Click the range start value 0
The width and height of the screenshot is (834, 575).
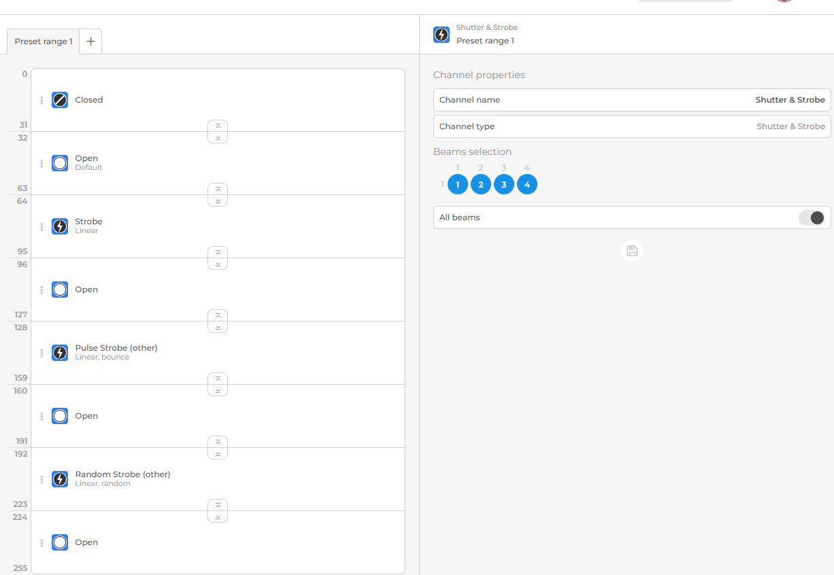24,74
